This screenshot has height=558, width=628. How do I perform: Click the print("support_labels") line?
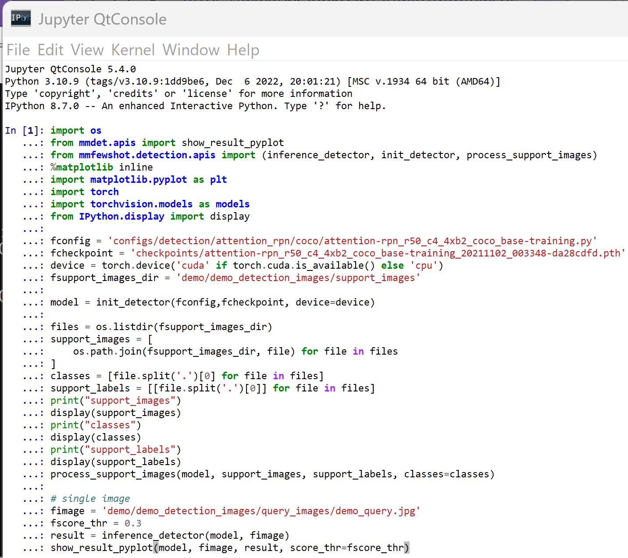116,450
